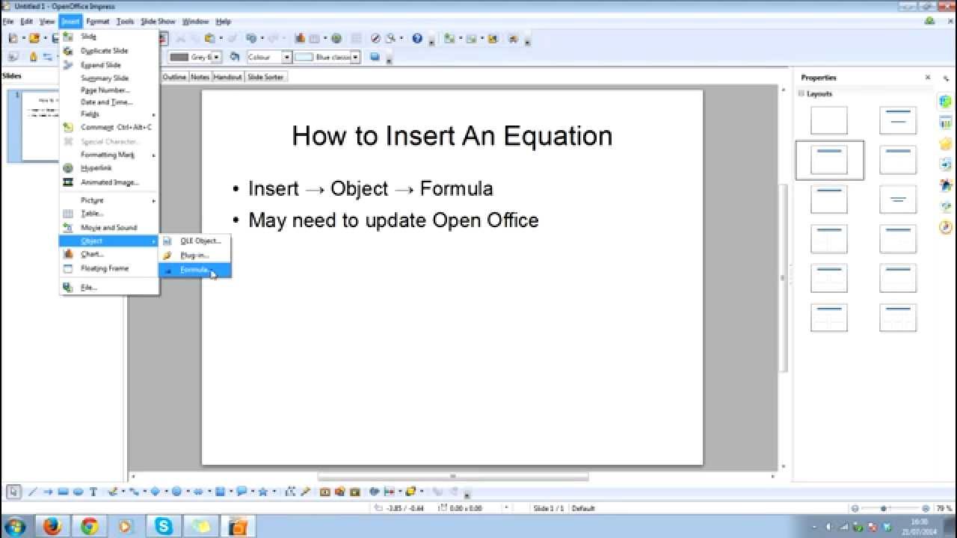Open the area style Colour dropdown
Viewport: 957px width, 538px height.
tap(286, 57)
